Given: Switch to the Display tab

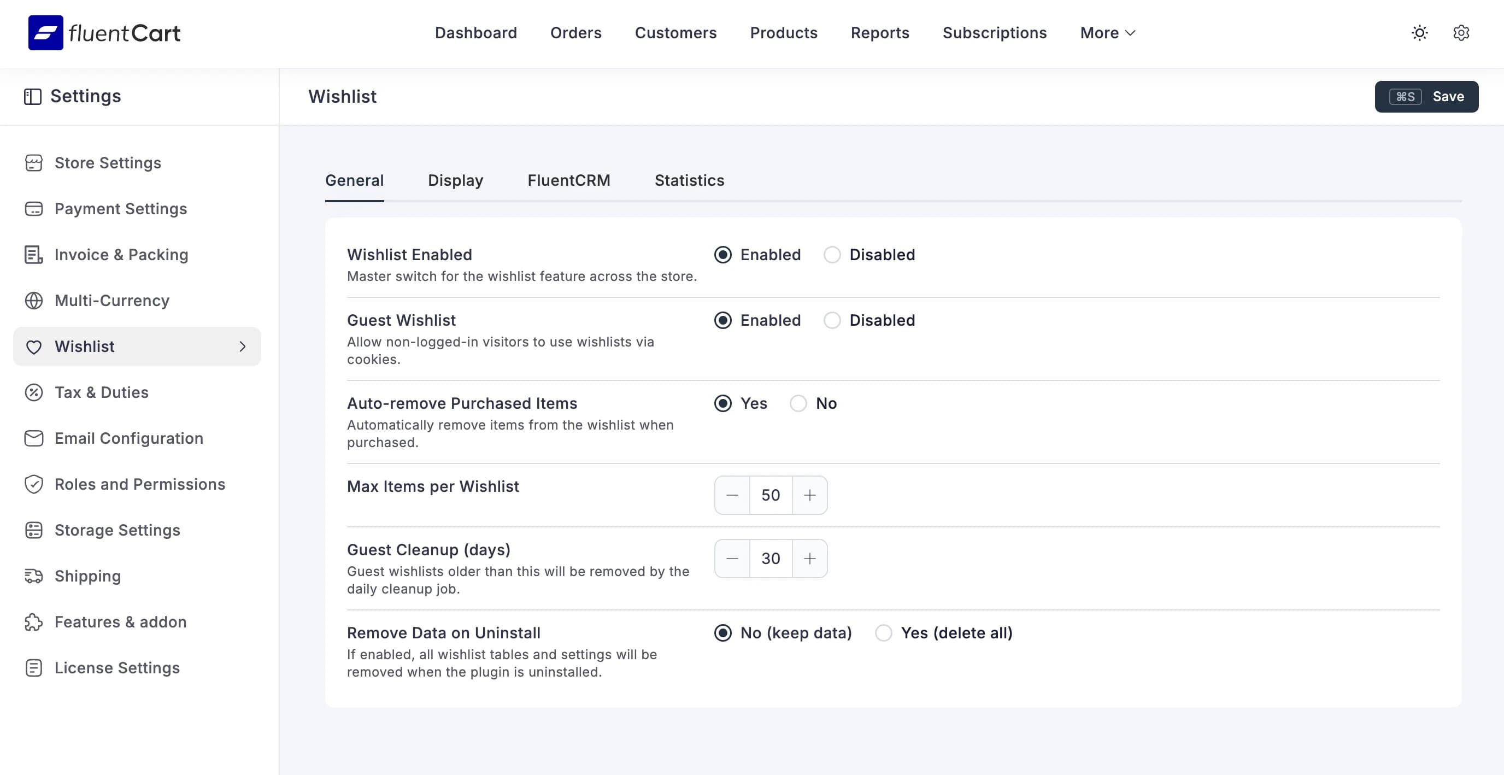Looking at the screenshot, I should coord(455,180).
